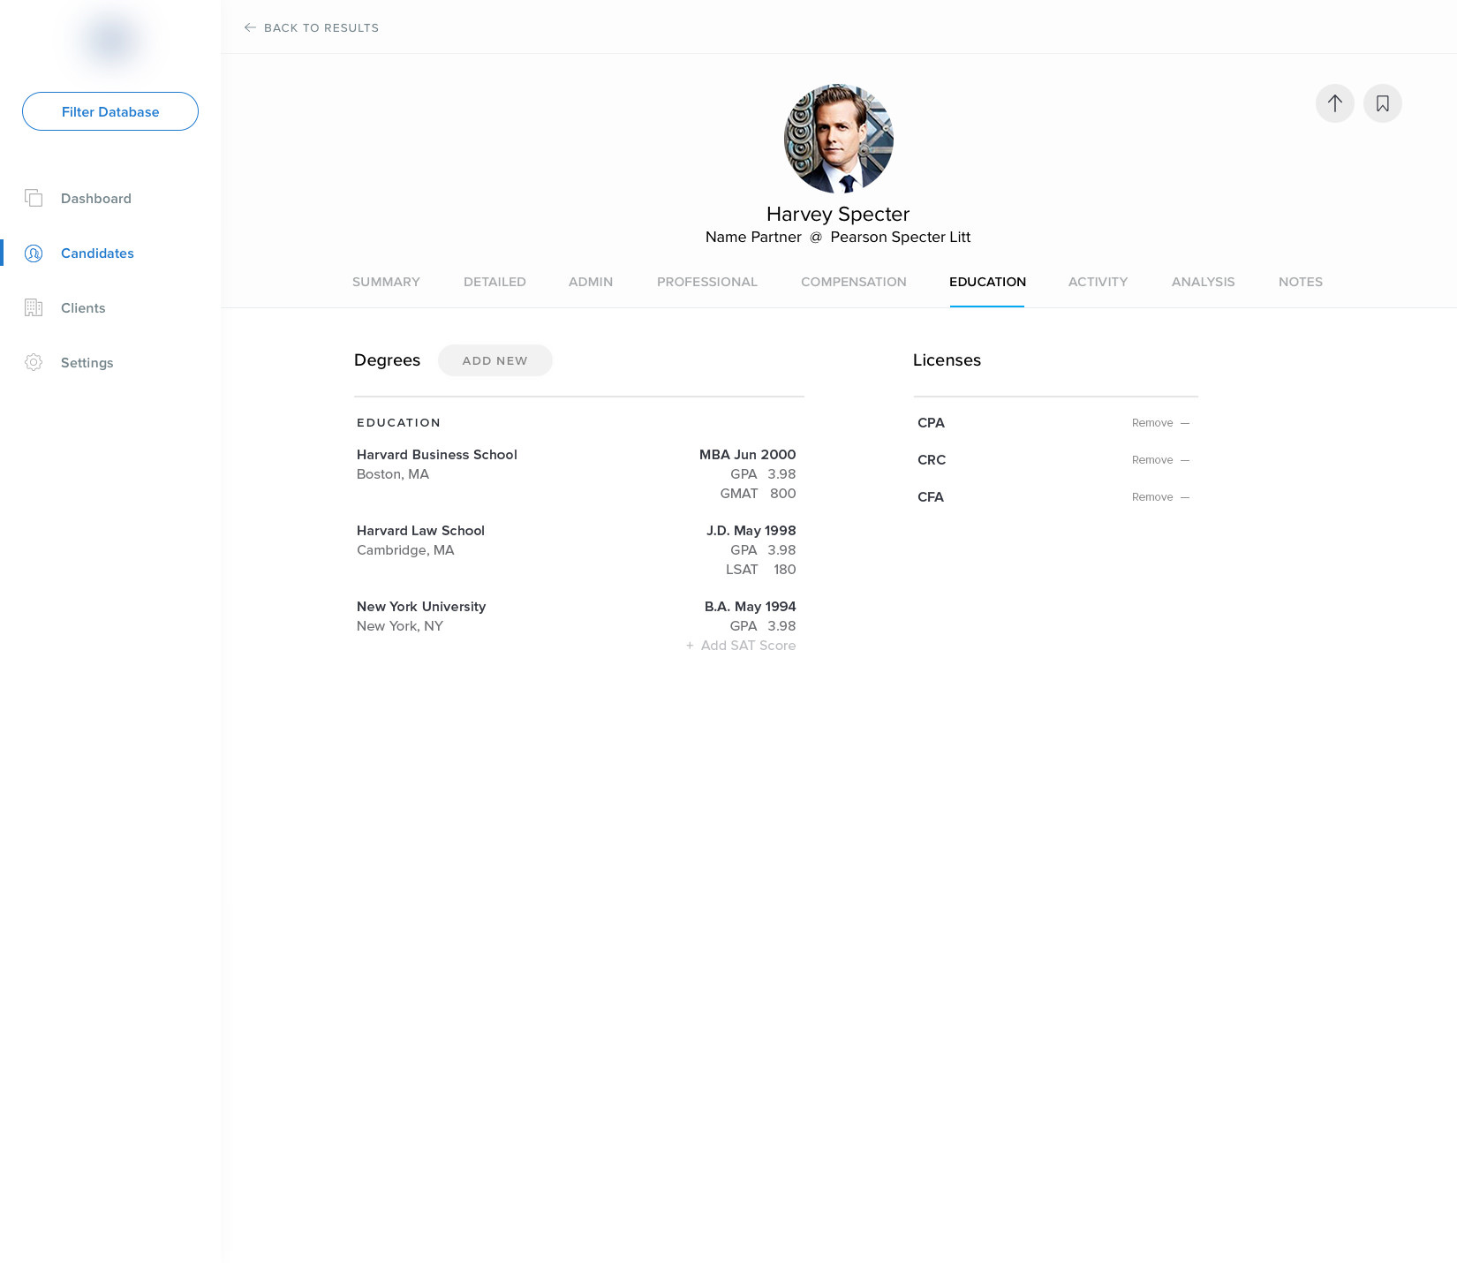Switch to the ANALYSIS tab
The image size is (1457, 1263).
[x=1203, y=282]
